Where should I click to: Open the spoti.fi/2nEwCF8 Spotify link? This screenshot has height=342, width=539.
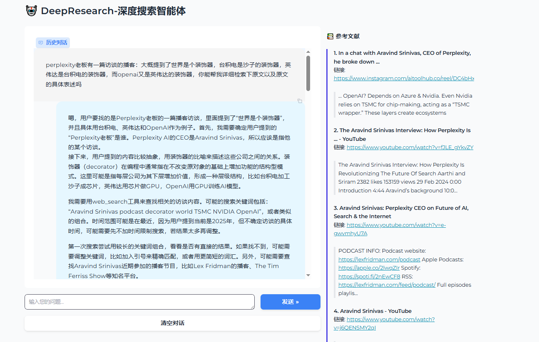pyautogui.click(x=369, y=276)
